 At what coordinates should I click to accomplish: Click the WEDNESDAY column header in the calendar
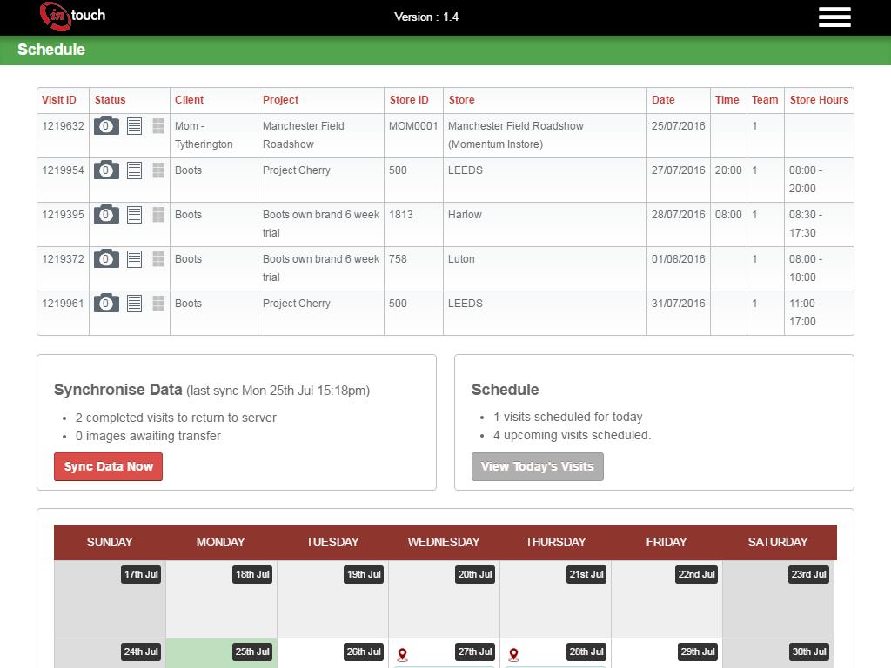tap(444, 542)
